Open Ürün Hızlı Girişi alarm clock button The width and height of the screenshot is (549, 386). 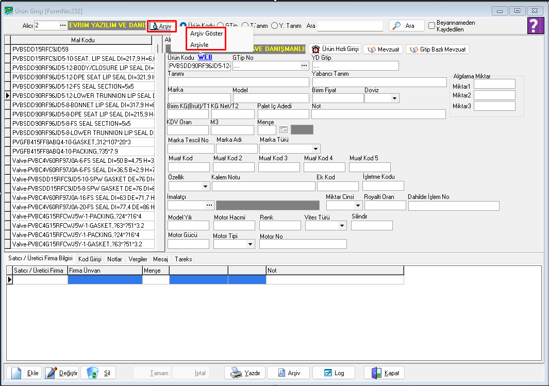(x=335, y=49)
